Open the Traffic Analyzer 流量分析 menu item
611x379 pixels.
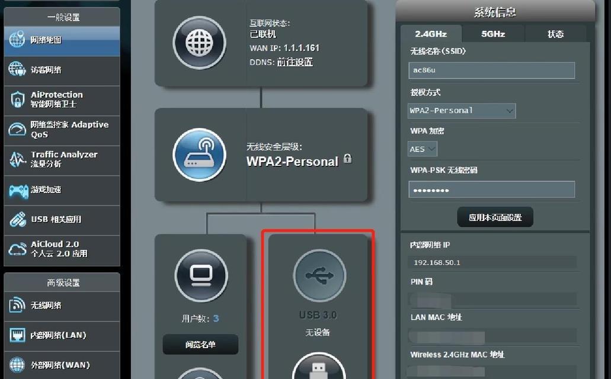coord(62,160)
